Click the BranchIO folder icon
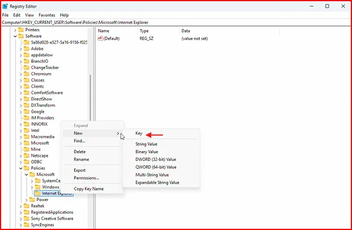The height and width of the screenshot is (230, 352). [x=27, y=61]
